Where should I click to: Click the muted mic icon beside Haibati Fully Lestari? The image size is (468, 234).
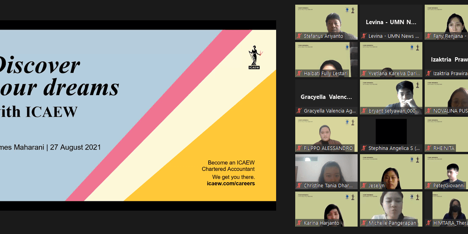300,73
